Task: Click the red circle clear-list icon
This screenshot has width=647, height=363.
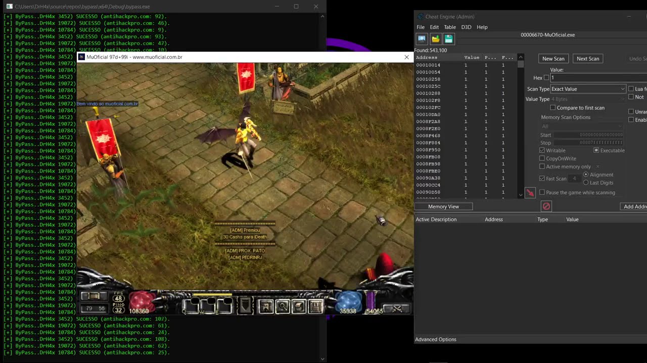Action: tap(546, 206)
